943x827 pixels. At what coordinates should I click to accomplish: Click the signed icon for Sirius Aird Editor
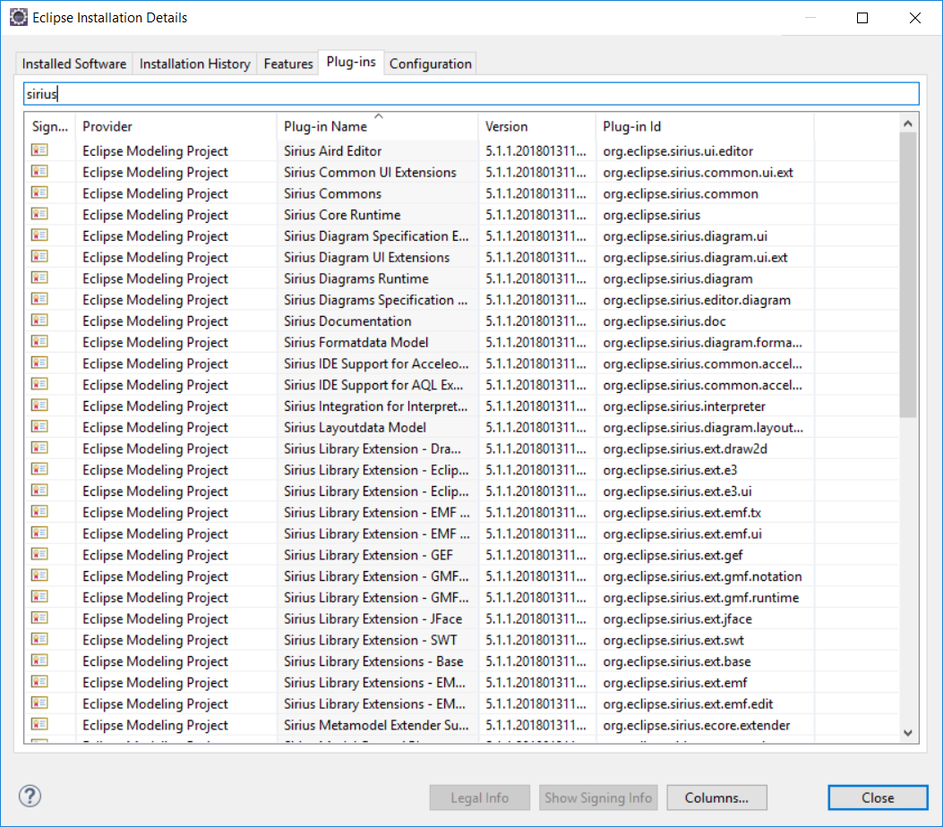[39, 150]
